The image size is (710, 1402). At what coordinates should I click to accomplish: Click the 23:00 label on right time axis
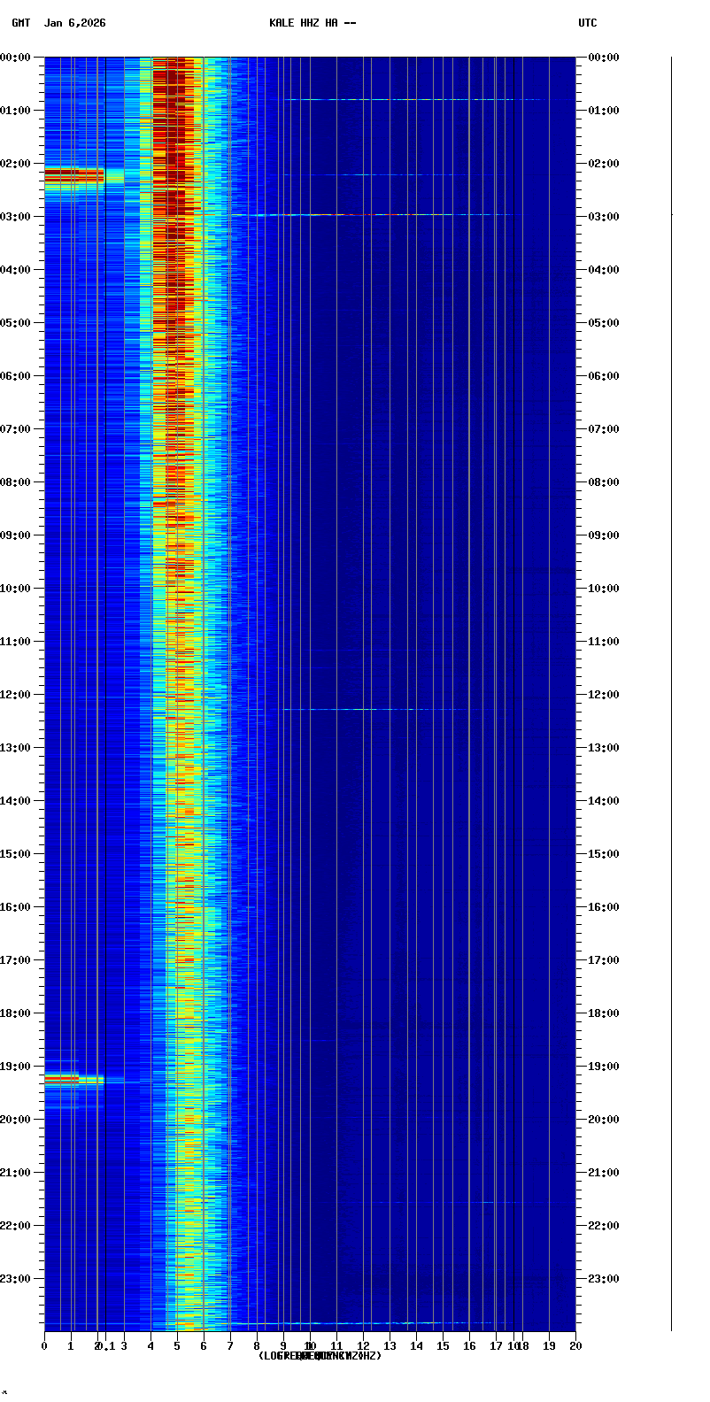(x=605, y=1279)
